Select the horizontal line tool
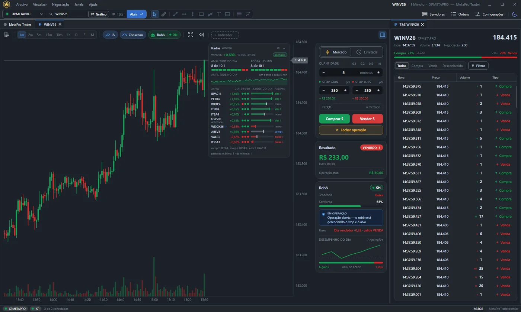The width and height of the screenshot is (521, 312). click(184, 14)
